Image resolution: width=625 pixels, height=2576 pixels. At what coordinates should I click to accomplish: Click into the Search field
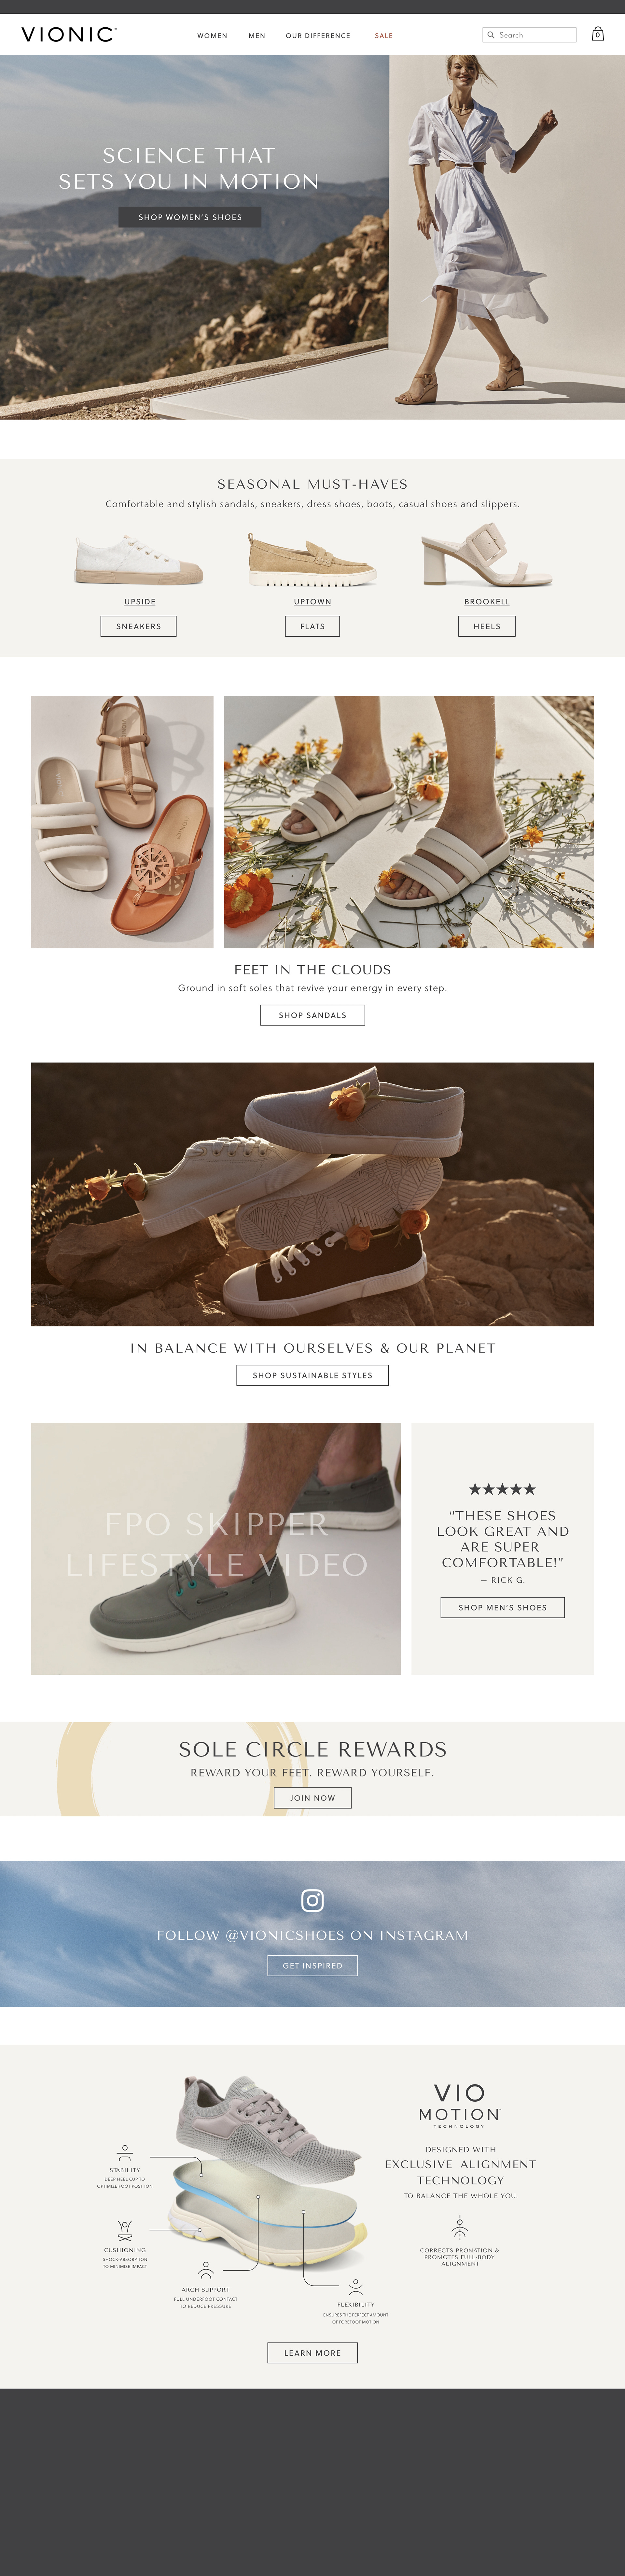529,35
